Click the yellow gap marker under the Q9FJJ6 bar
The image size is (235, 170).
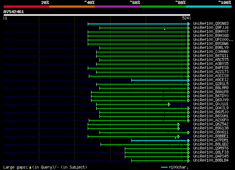(x=165, y=29)
